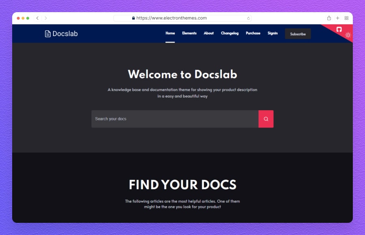Reload the page using refresh icon
365x235 pixels.
(248, 18)
